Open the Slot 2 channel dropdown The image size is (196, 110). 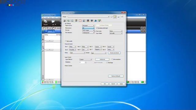85,47
